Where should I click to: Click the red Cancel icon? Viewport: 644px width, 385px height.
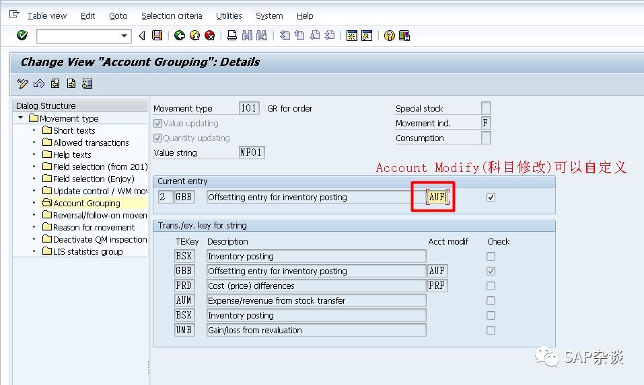pyautogui.click(x=210, y=36)
